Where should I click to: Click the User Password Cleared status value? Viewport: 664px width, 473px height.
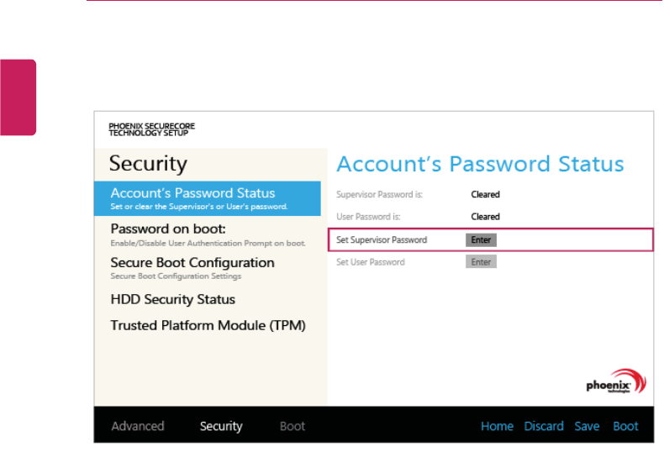485,217
